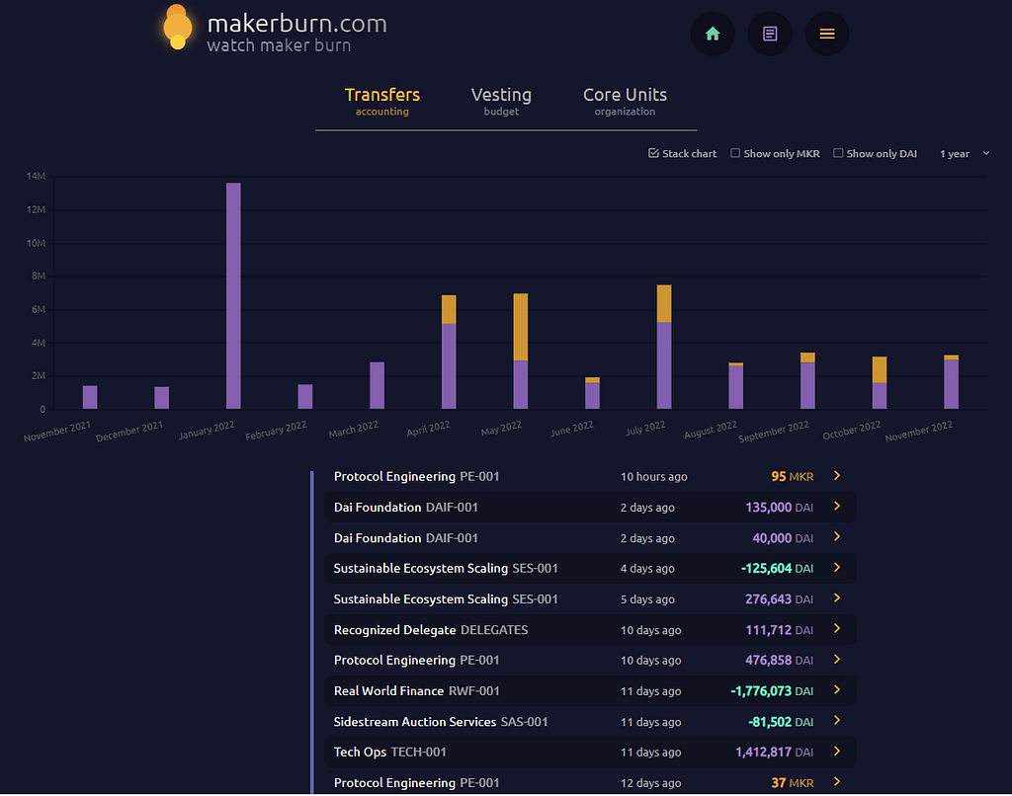Expand Sidestream Auction Services row chevron

pyautogui.click(x=837, y=721)
